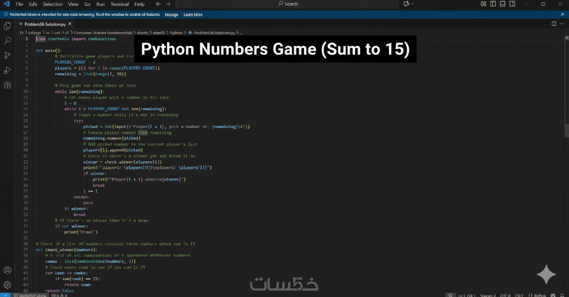Screen dimensions: 569x297
Task: Click the Restricted Mode status bar item
Action: [30, 295]
